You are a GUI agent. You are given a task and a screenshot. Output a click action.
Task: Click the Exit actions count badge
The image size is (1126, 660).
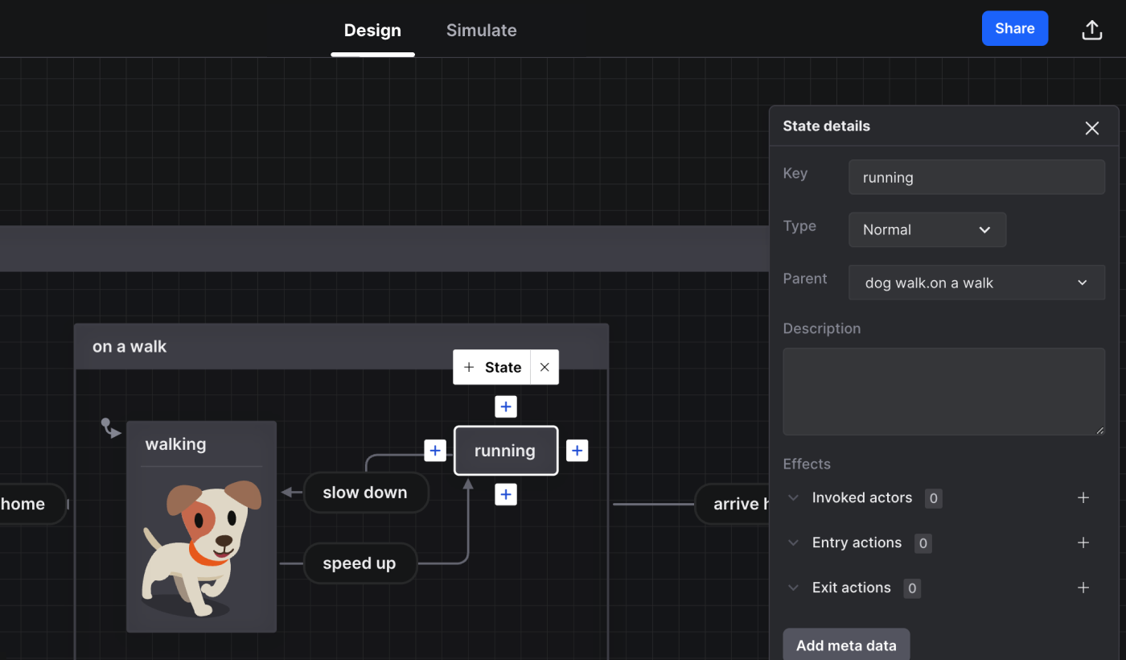(912, 588)
